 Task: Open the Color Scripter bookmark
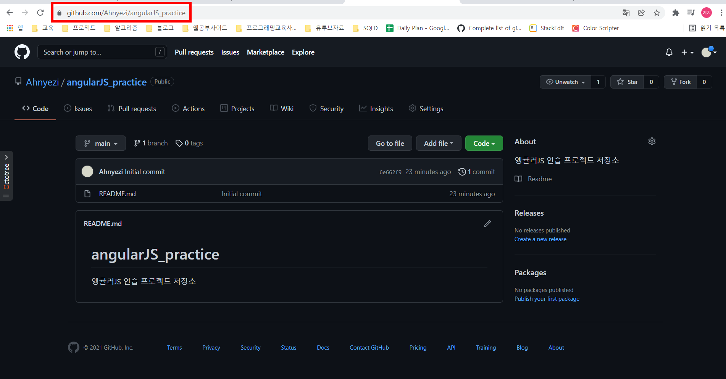(x=595, y=28)
